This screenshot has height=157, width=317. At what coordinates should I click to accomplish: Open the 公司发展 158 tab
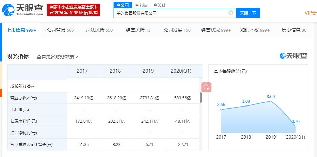(177, 30)
